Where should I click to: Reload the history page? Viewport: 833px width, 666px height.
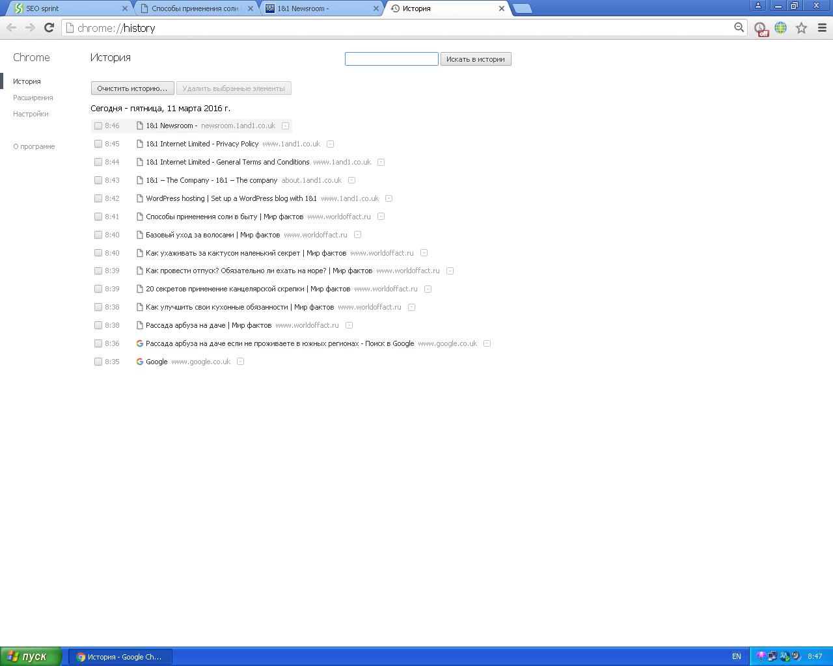[x=49, y=27]
